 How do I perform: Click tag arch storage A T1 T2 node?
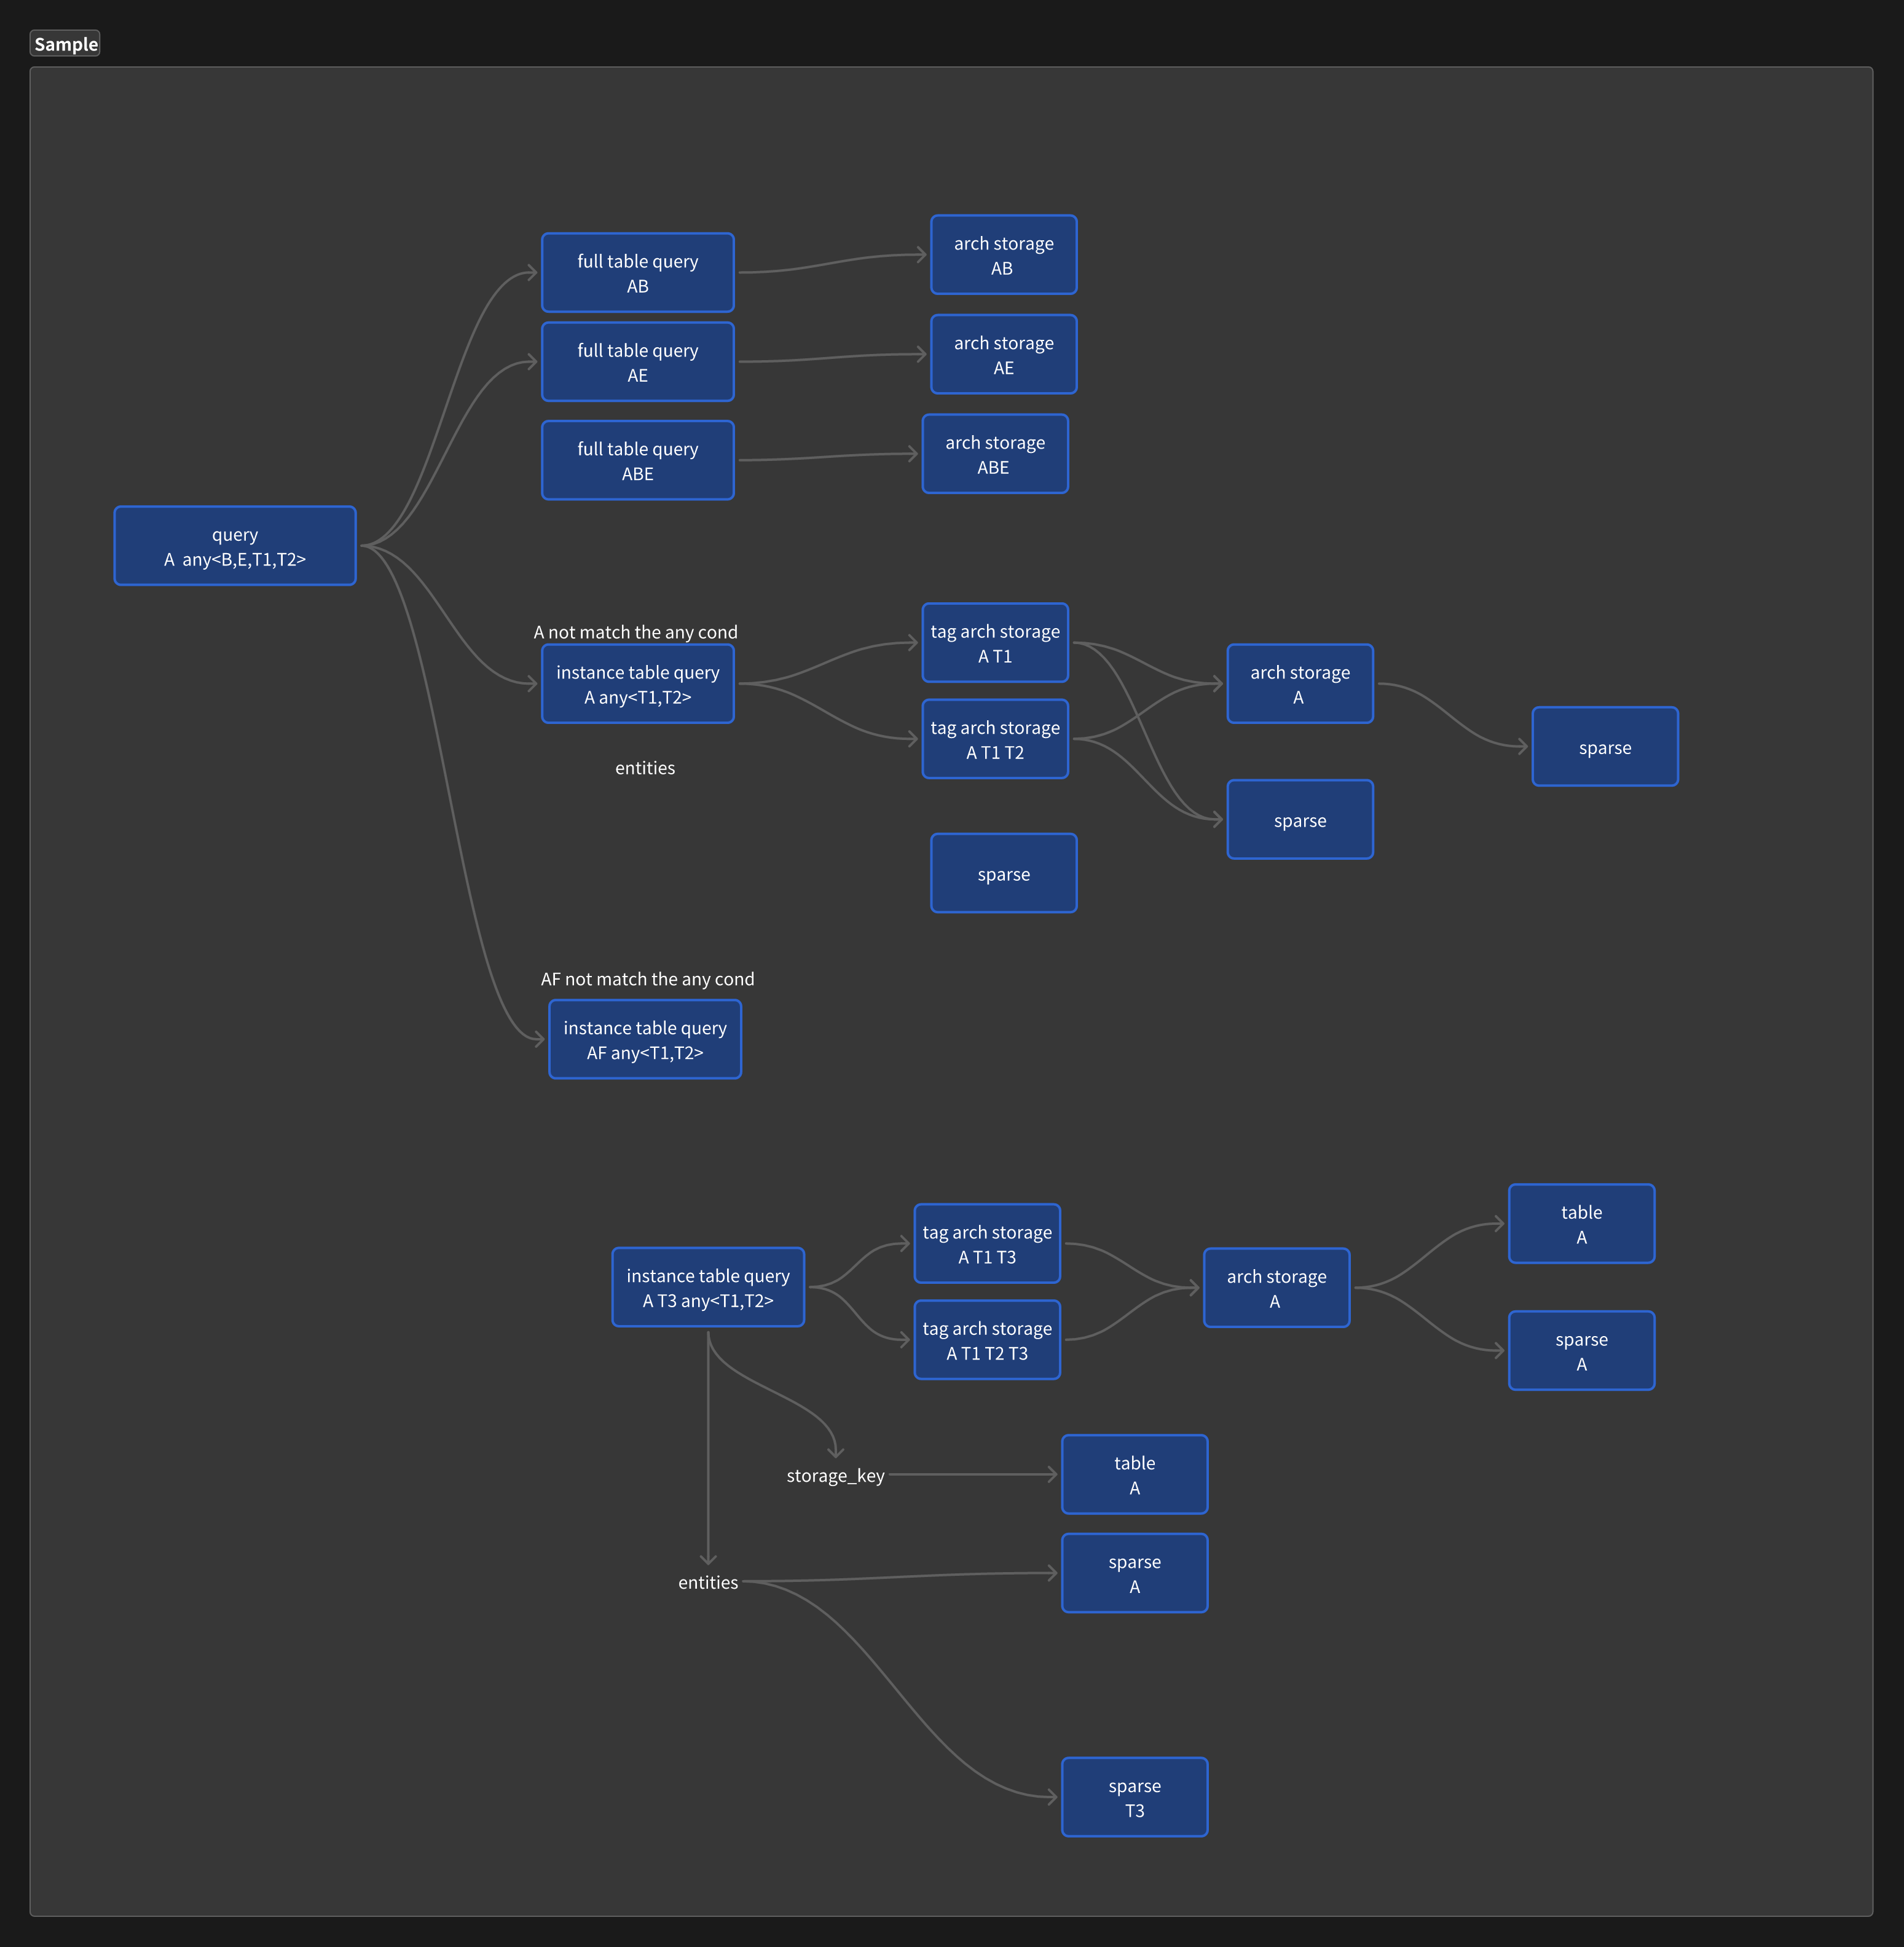pyautogui.click(x=994, y=739)
